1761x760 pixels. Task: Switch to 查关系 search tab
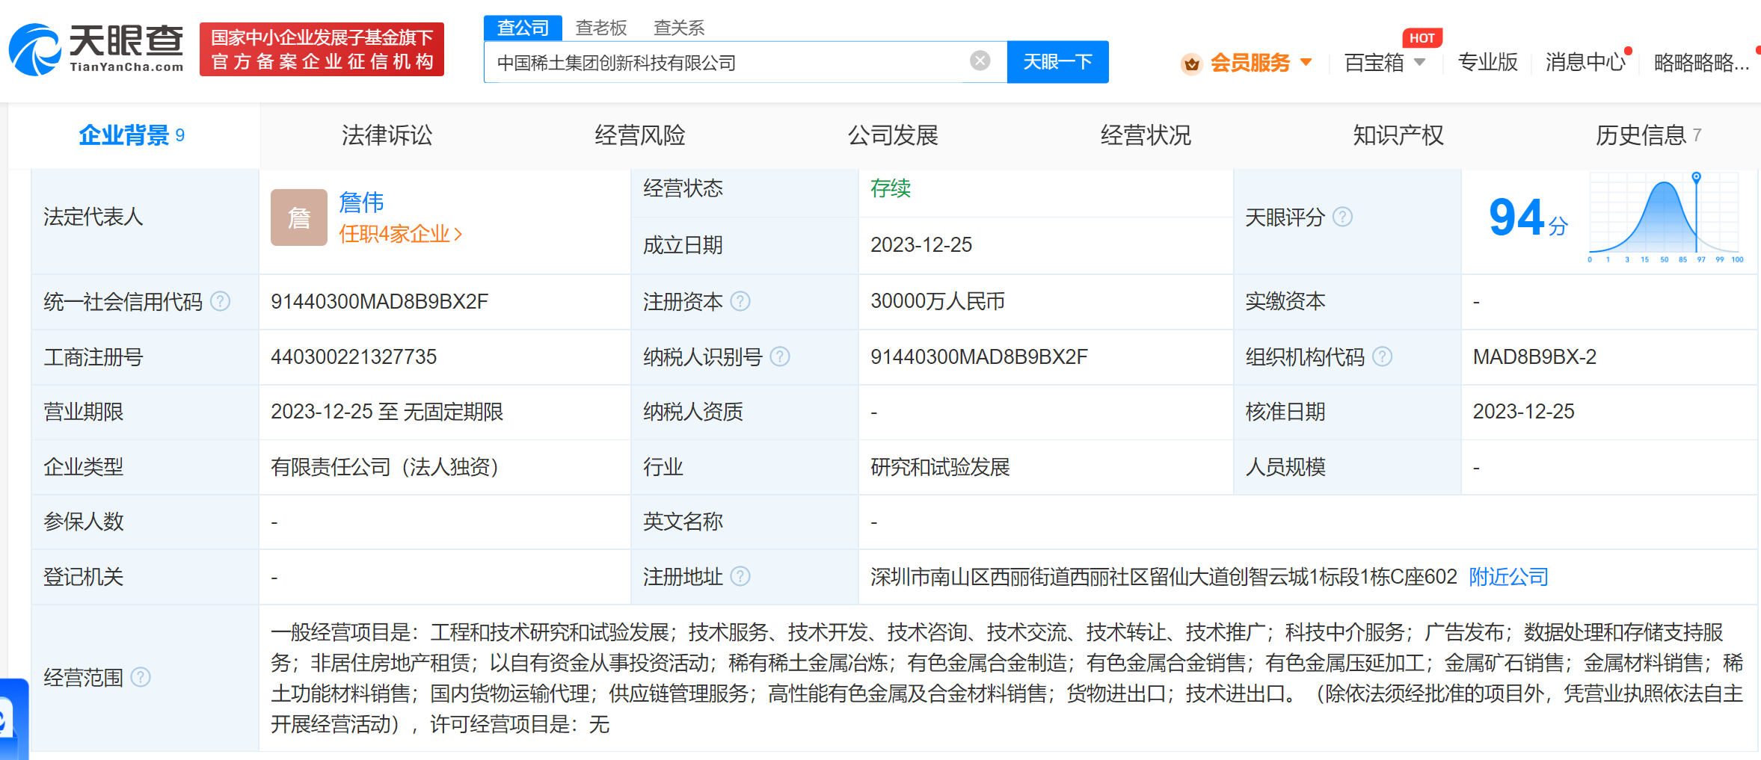coord(679,28)
